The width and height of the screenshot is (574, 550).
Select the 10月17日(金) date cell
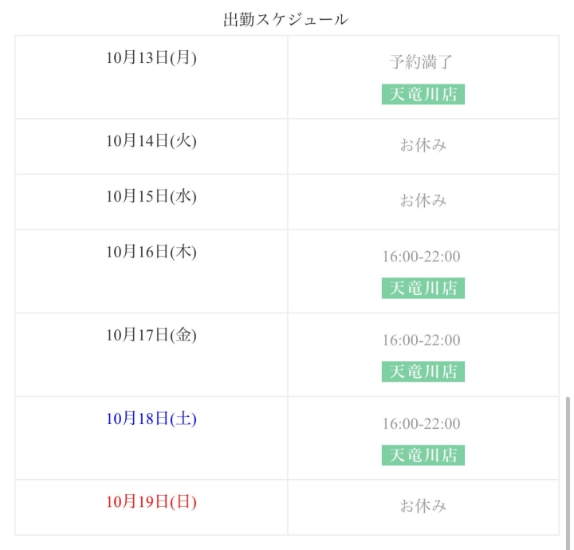pos(151,336)
